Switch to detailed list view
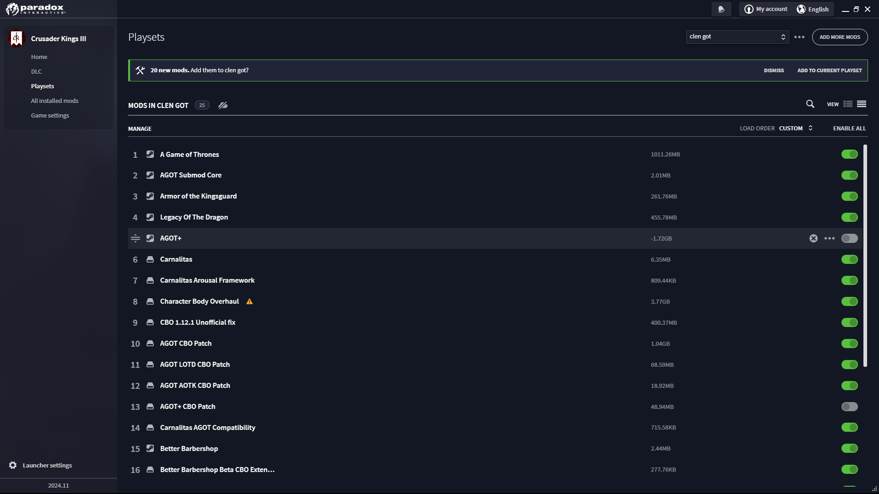Viewport: 879px width, 494px height. (848, 104)
